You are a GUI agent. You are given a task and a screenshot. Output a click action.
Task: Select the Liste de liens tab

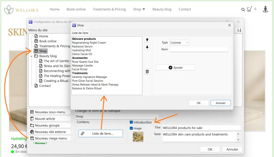[80, 33]
